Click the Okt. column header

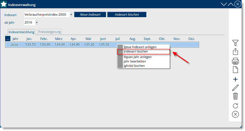[162, 39]
